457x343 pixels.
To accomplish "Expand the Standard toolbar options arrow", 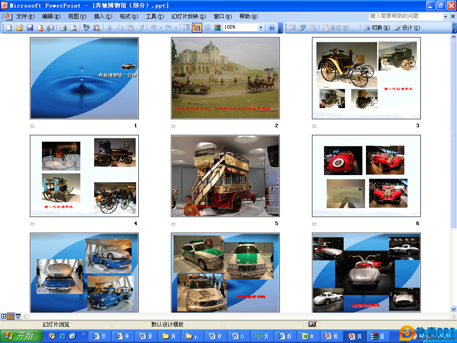I will pos(280,29).
